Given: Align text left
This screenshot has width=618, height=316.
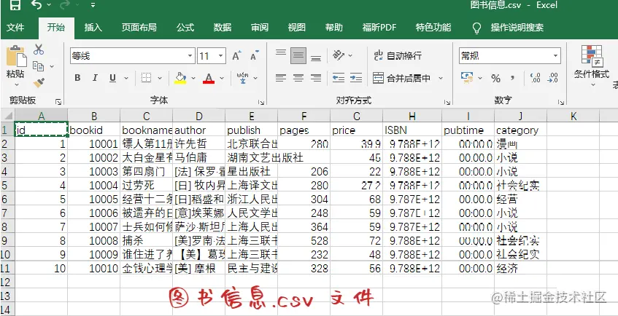Looking at the screenshot, I should click(281, 78).
